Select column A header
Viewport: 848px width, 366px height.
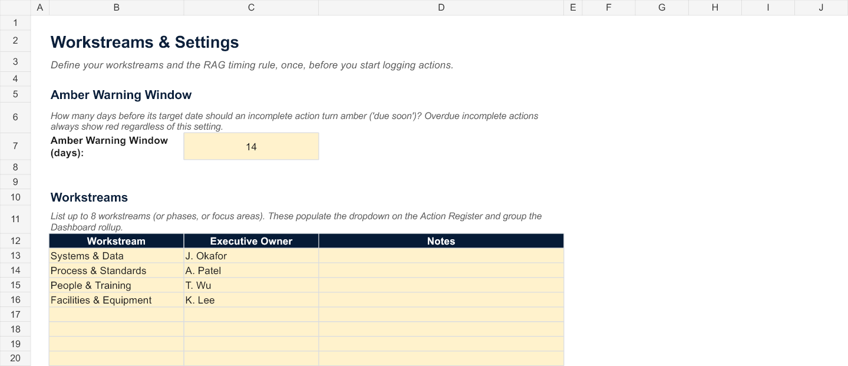pyautogui.click(x=39, y=8)
